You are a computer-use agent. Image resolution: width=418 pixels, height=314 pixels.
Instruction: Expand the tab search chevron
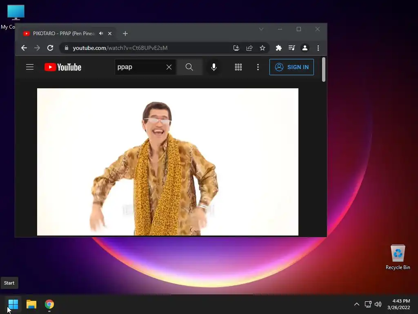click(x=261, y=29)
